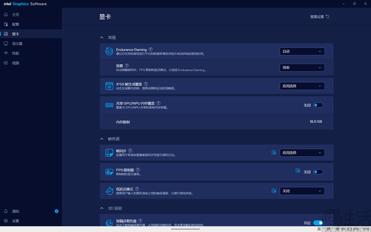Viewport: 371px width, 232px height.
Task: Click the XeSS 帧生成覆盖 icon
Action: (x=109, y=86)
